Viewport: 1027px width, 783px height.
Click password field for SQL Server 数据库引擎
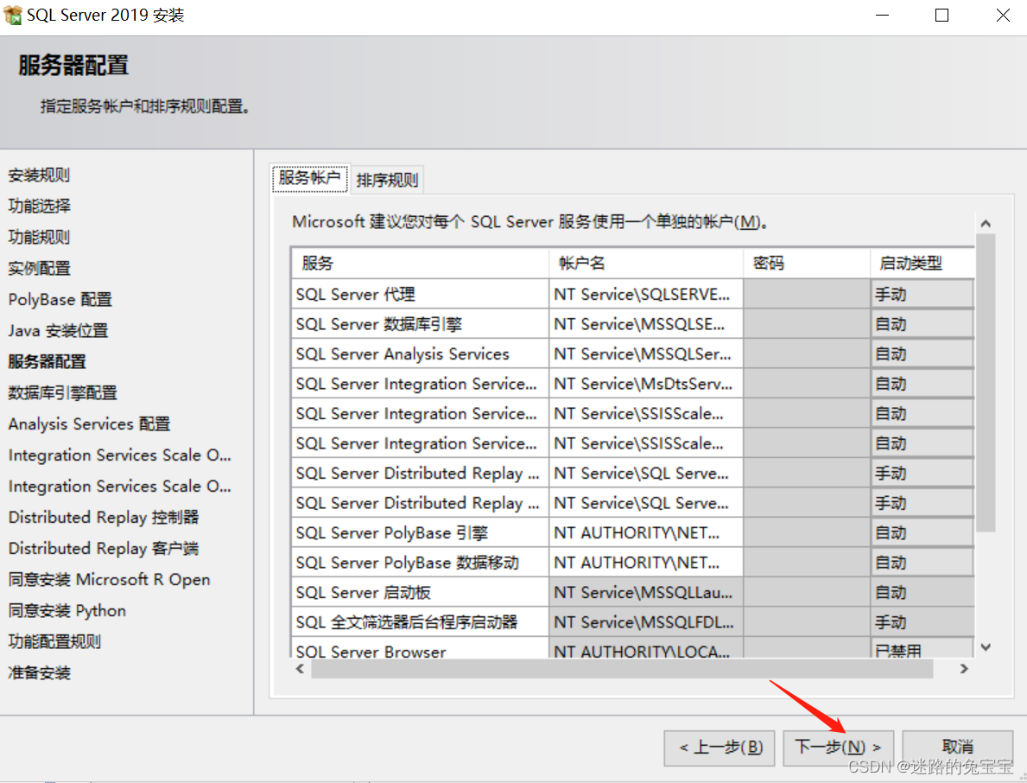pos(807,324)
